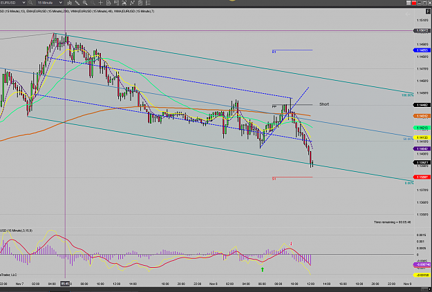Activate the zoom in magnifier tool
The width and height of the screenshot is (432, 292).
[x=85, y=3]
